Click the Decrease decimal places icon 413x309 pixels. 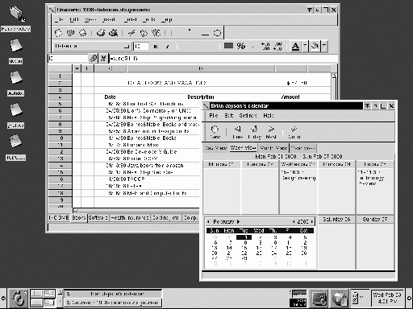277,46
